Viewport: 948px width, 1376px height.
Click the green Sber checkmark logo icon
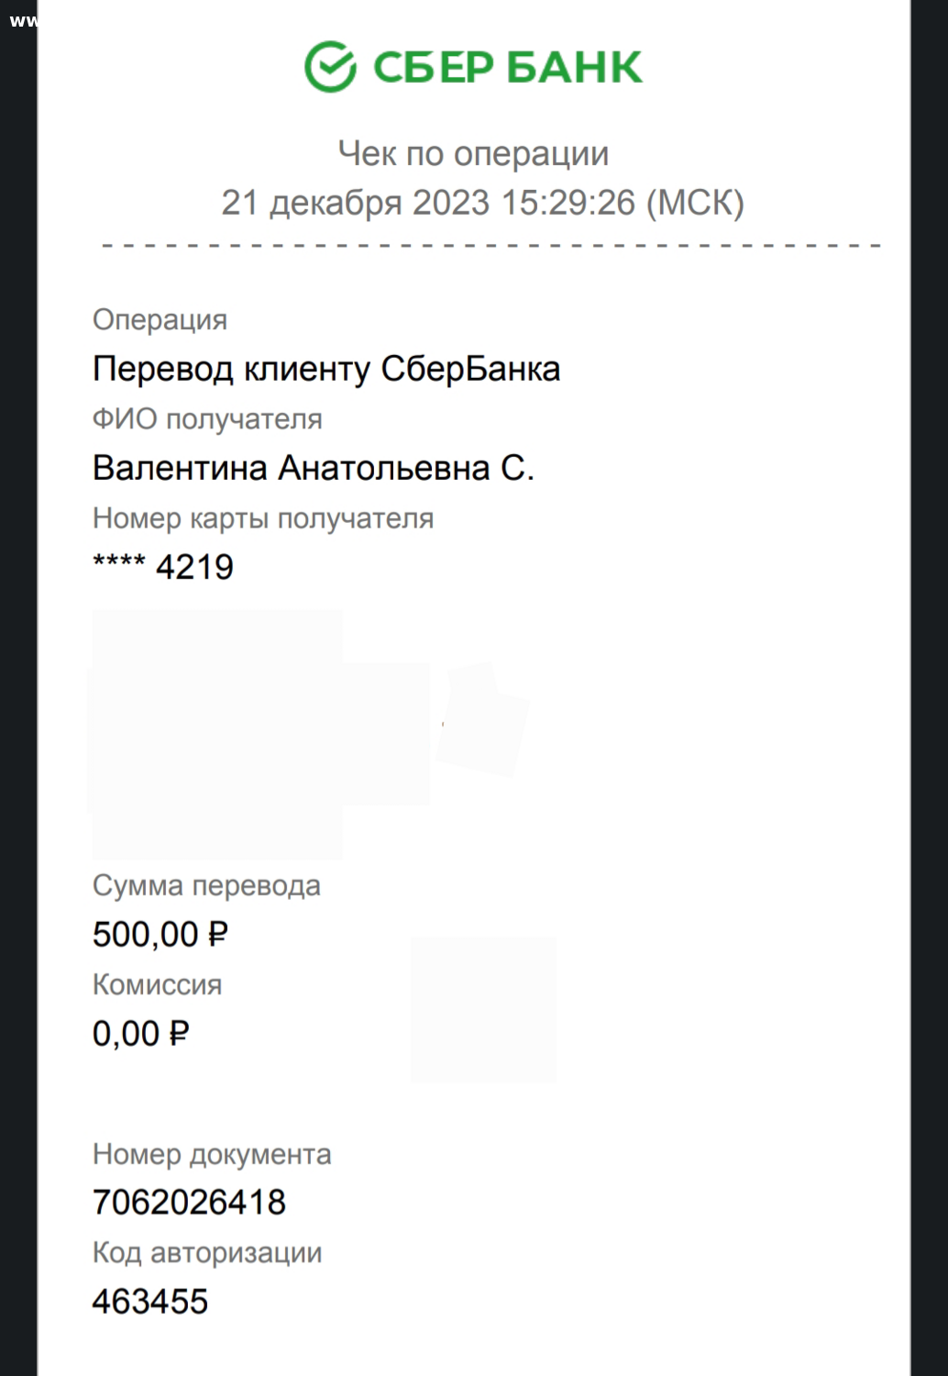coord(330,67)
